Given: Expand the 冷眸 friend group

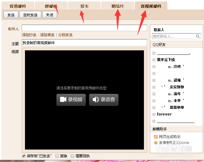Looking at the screenshot, I should tap(154, 67).
